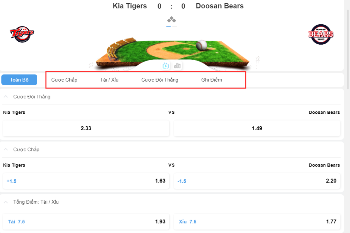Bet on Doosan Bears at 1.49 odds

(257, 128)
